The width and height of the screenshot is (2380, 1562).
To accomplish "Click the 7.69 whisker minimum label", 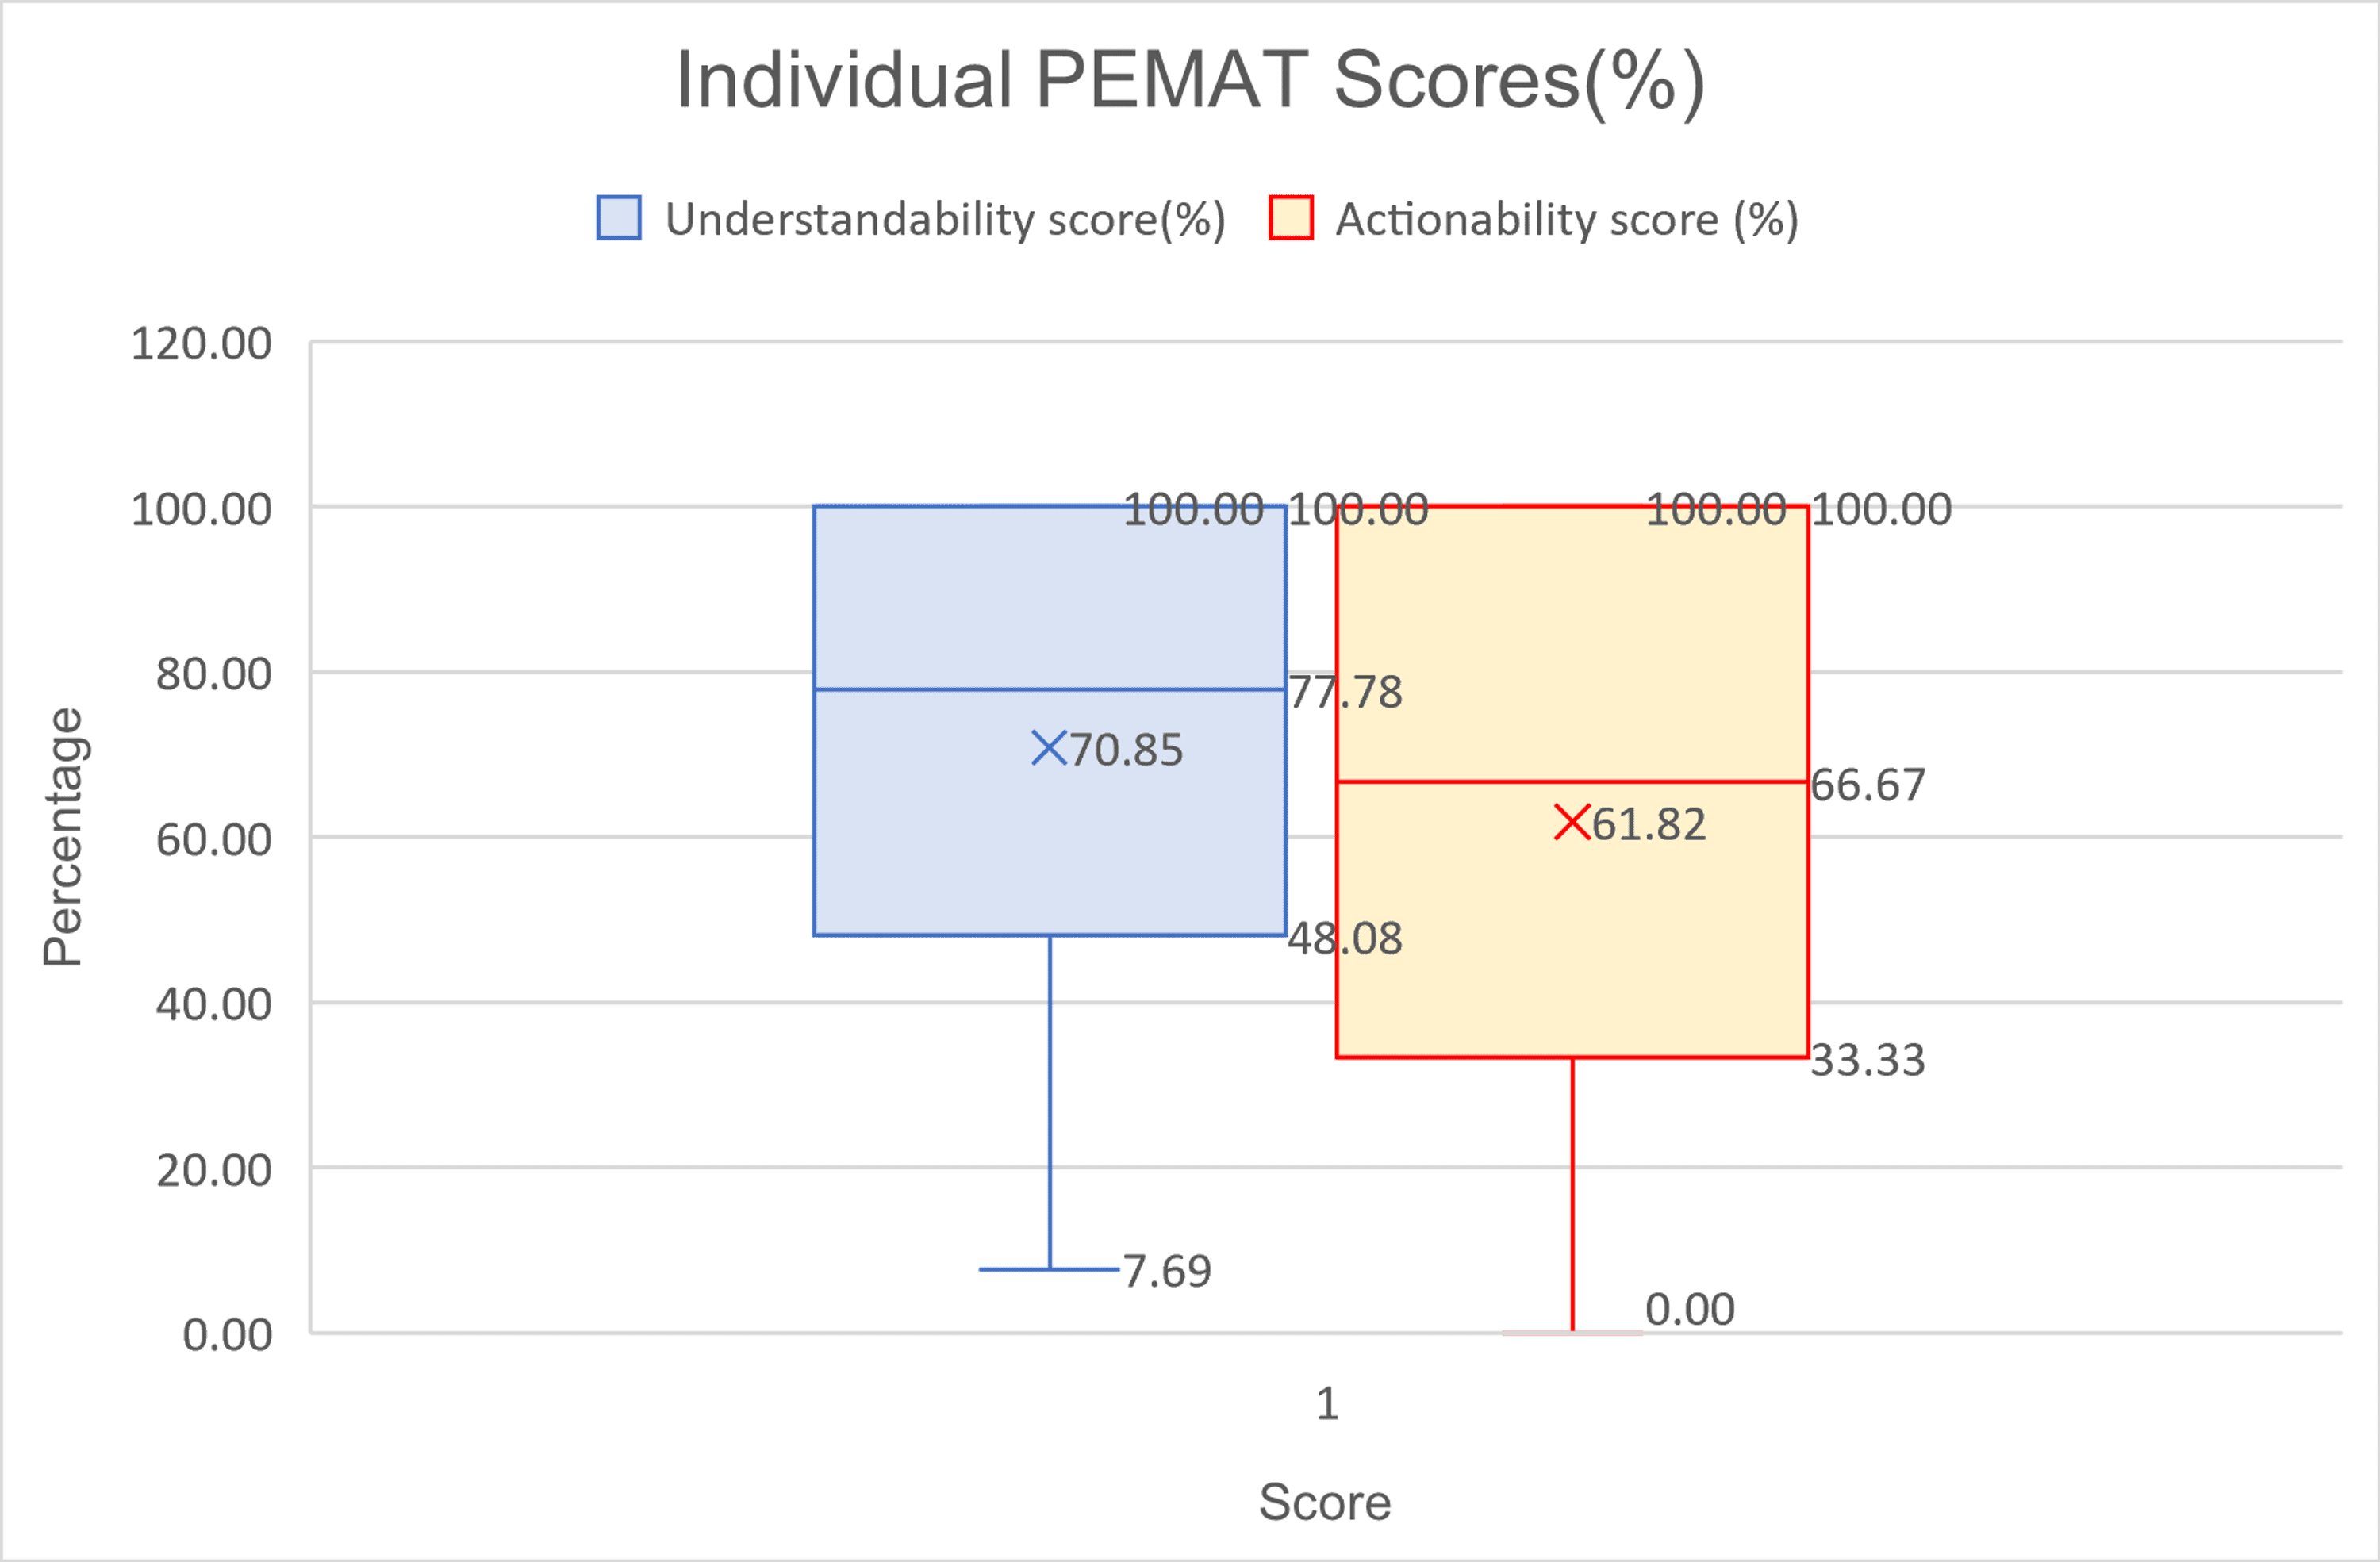I will click(1167, 1271).
